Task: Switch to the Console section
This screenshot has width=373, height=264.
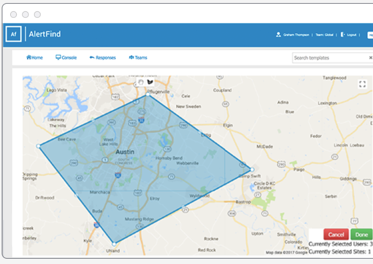Action: pyautogui.click(x=66, y=57)
